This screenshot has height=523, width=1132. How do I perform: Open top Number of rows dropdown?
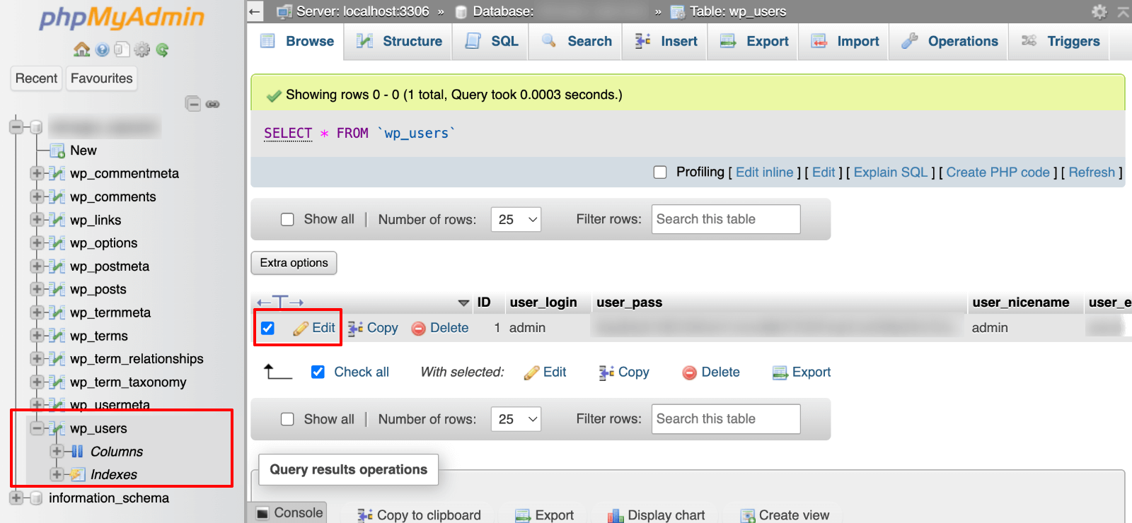pos(516,220)
